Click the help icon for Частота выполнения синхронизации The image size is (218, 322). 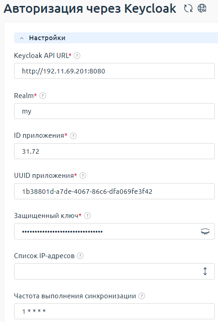click(142, 296)
